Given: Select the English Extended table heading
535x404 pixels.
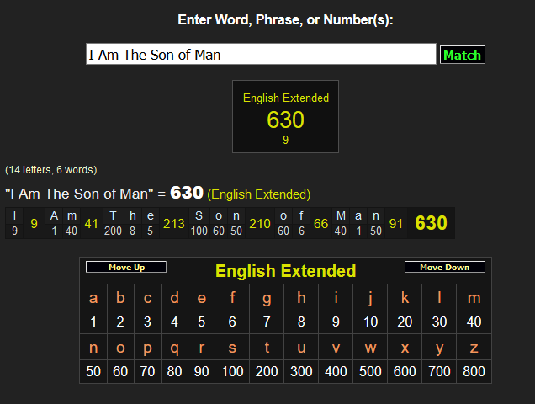Looking at the screenshot, I should 285,271.
